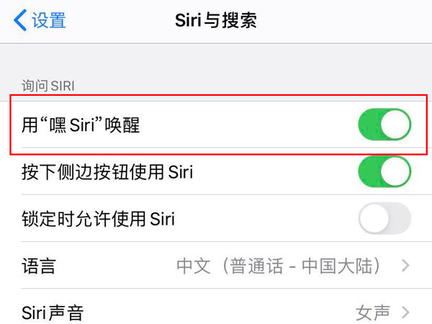Enable the 锁定时允许使用 Siri switch
Image resolution: width=432 pixels, height=324 pixels.
[384, 218]
